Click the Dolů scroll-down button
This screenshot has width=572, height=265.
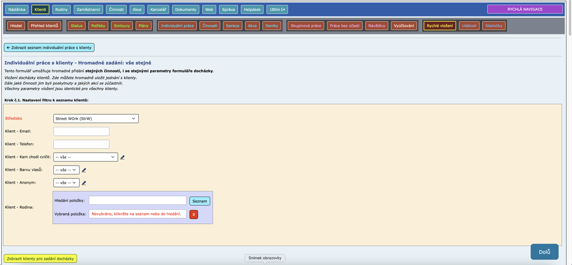tap(544, 252)
